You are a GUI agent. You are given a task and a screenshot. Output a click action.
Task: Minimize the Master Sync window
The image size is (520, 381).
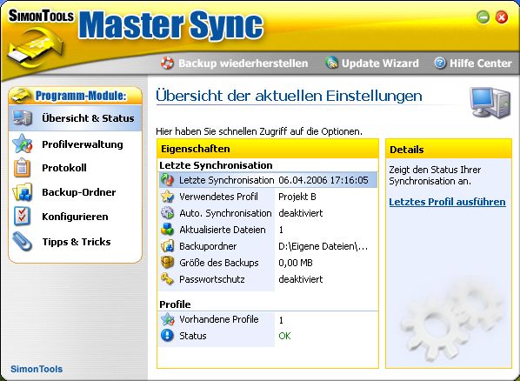[x=483, y=17]
